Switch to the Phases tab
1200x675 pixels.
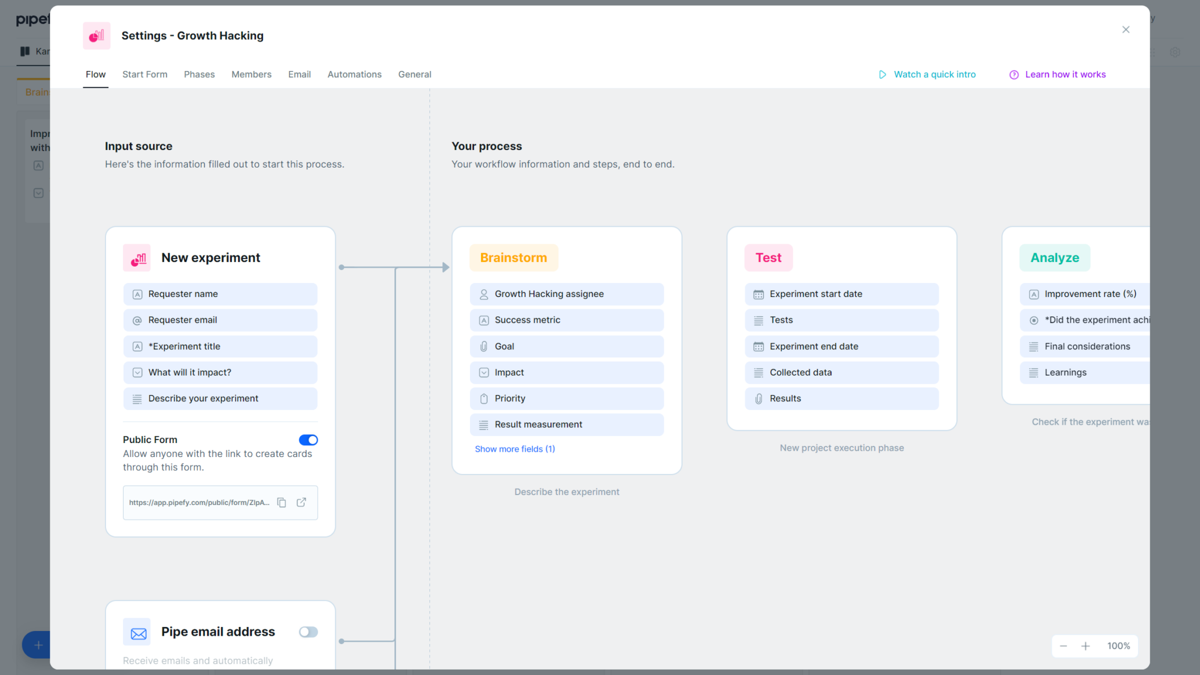(x=199, y=74)
